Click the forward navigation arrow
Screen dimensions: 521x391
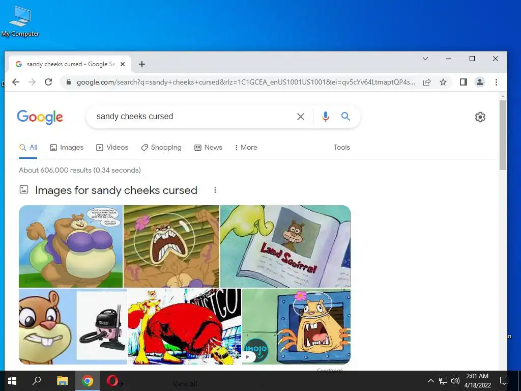[32, 82]
